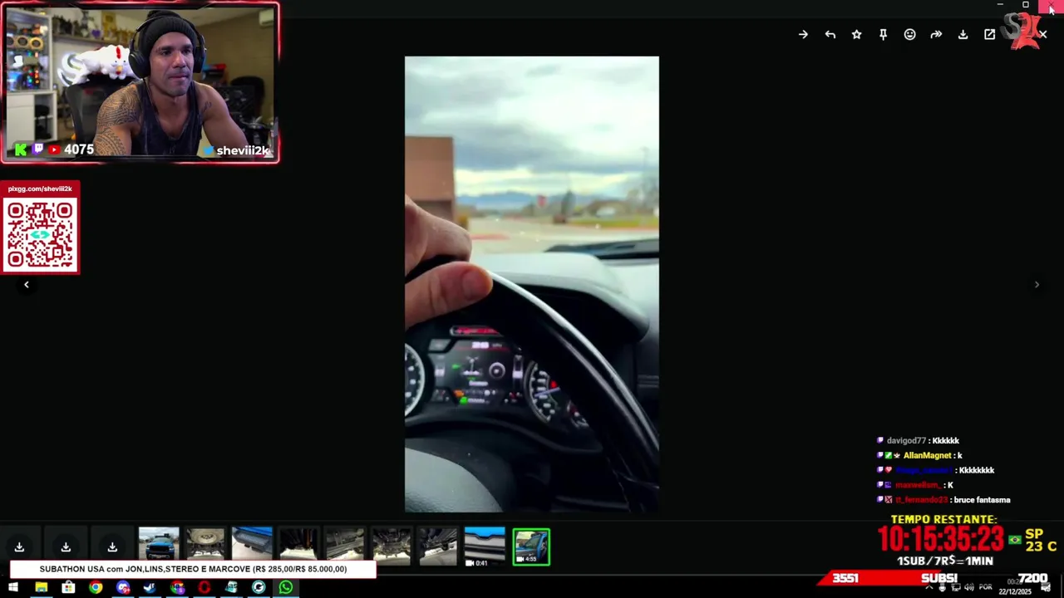The width and height of the screenshot is (1064, 598).
Task: Show hidden system tray icons chevron
Action: point(929,587)
